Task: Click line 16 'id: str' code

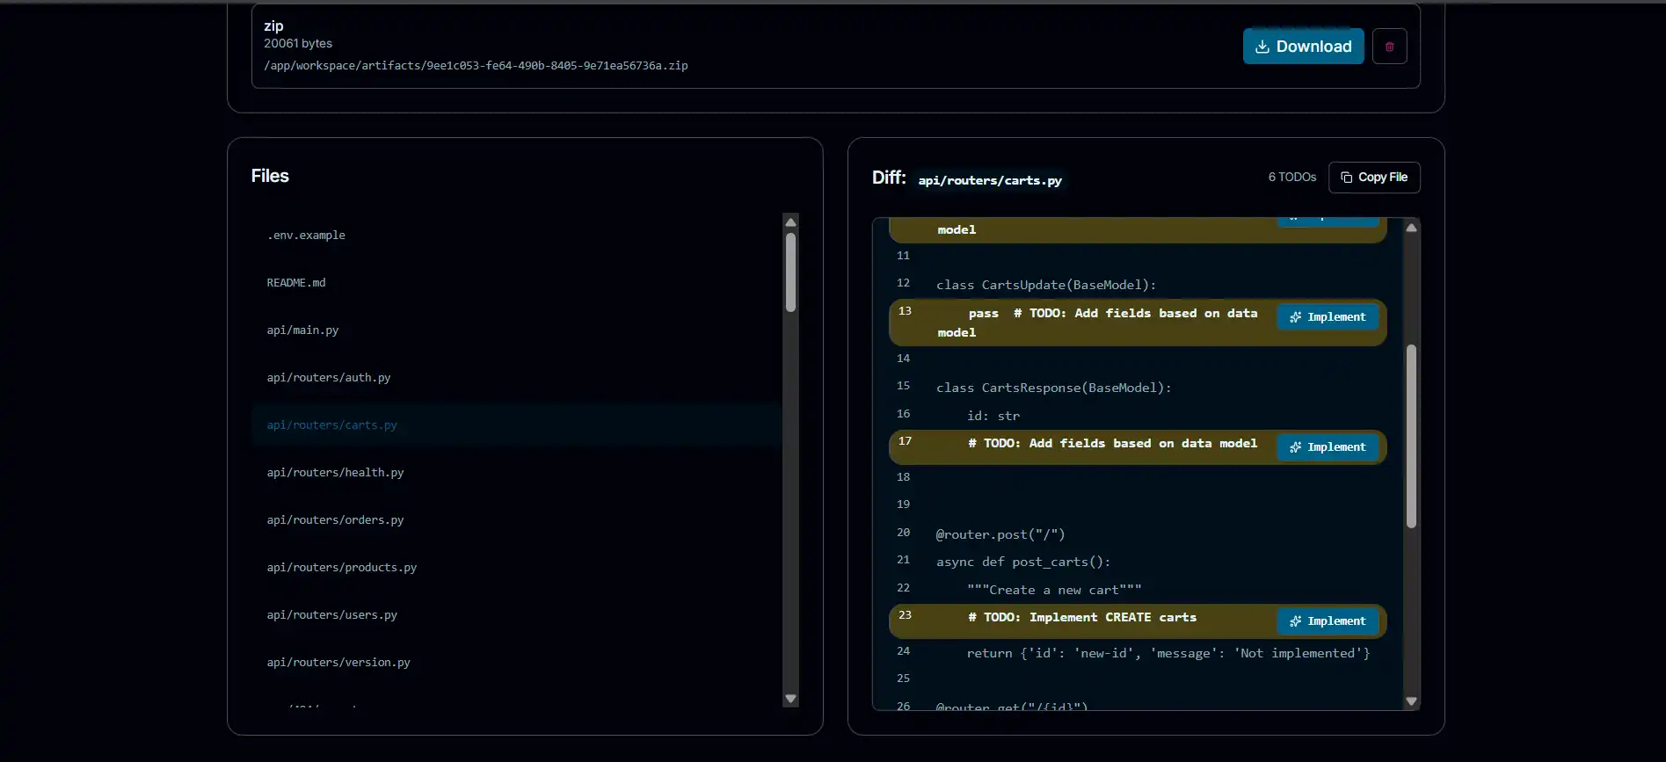Action: tap(993, 416)
